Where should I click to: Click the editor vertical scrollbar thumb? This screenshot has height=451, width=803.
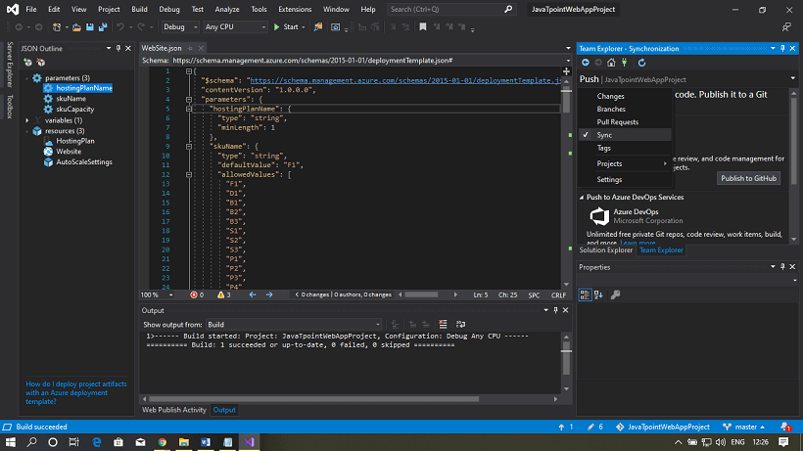click(566, 100)
